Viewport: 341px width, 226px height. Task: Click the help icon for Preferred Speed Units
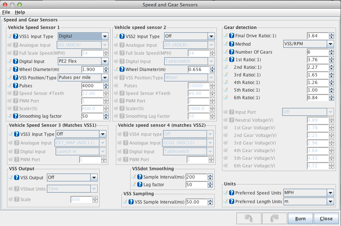click(x=231, y=193)
